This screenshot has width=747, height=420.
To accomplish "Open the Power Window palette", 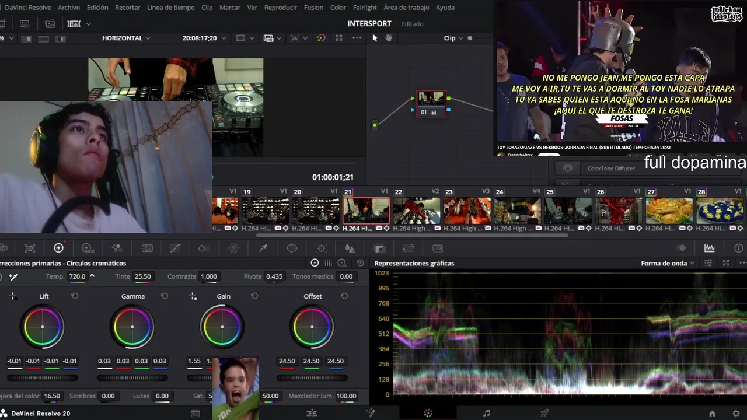I will (292, 248).
